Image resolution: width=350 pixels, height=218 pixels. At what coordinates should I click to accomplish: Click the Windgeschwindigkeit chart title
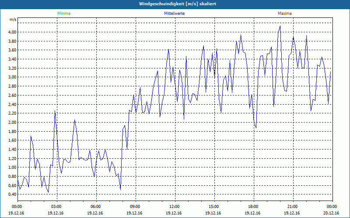tap(178, 4)
